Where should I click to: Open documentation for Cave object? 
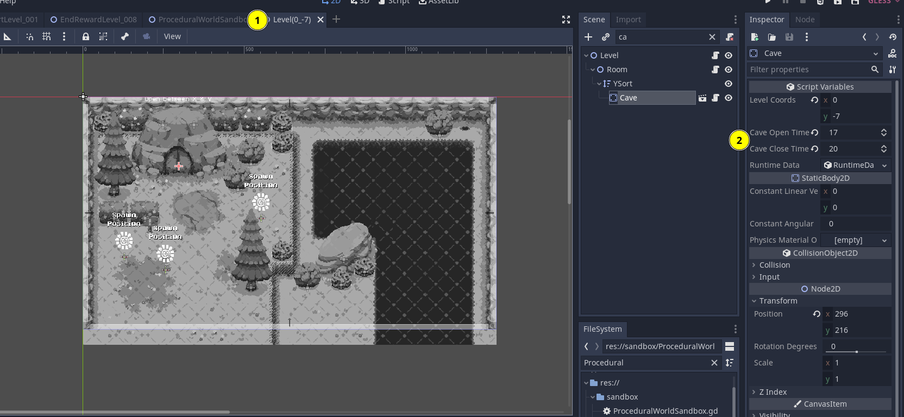click(893, 53)
